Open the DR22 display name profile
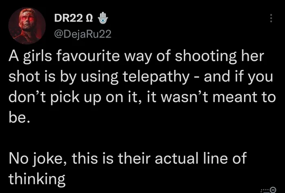 (68, 18)
